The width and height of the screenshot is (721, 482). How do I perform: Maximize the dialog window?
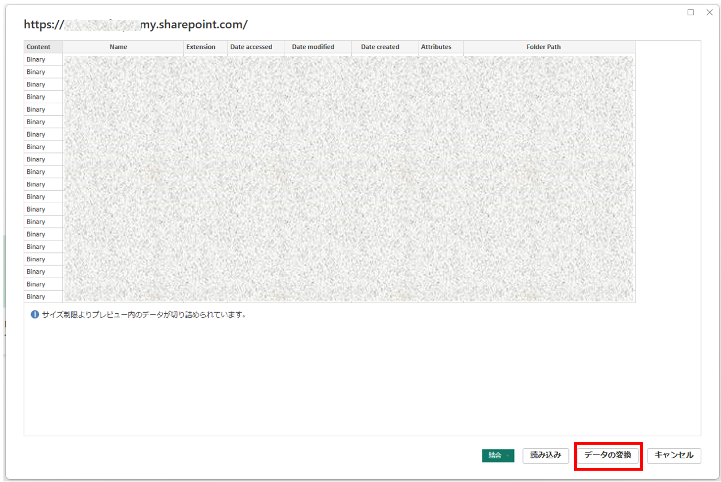coord(690,12)
